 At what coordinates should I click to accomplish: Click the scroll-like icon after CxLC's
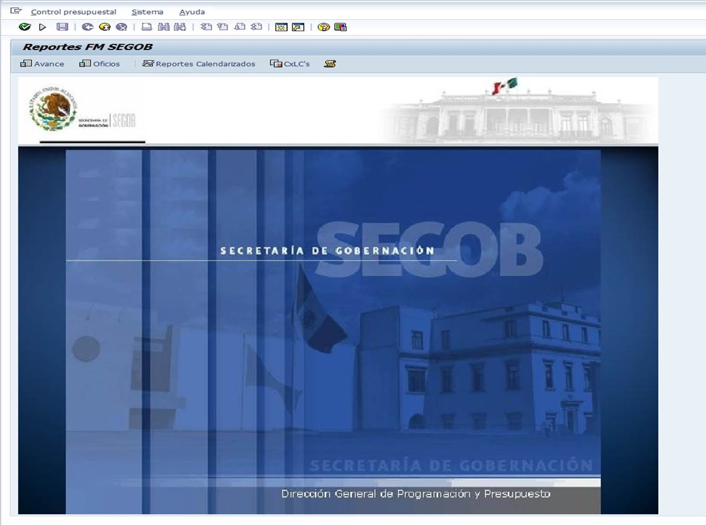coord(330,64)
